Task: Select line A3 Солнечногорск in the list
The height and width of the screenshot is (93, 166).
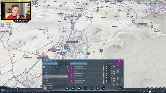Action: click(x=55, y=81)
